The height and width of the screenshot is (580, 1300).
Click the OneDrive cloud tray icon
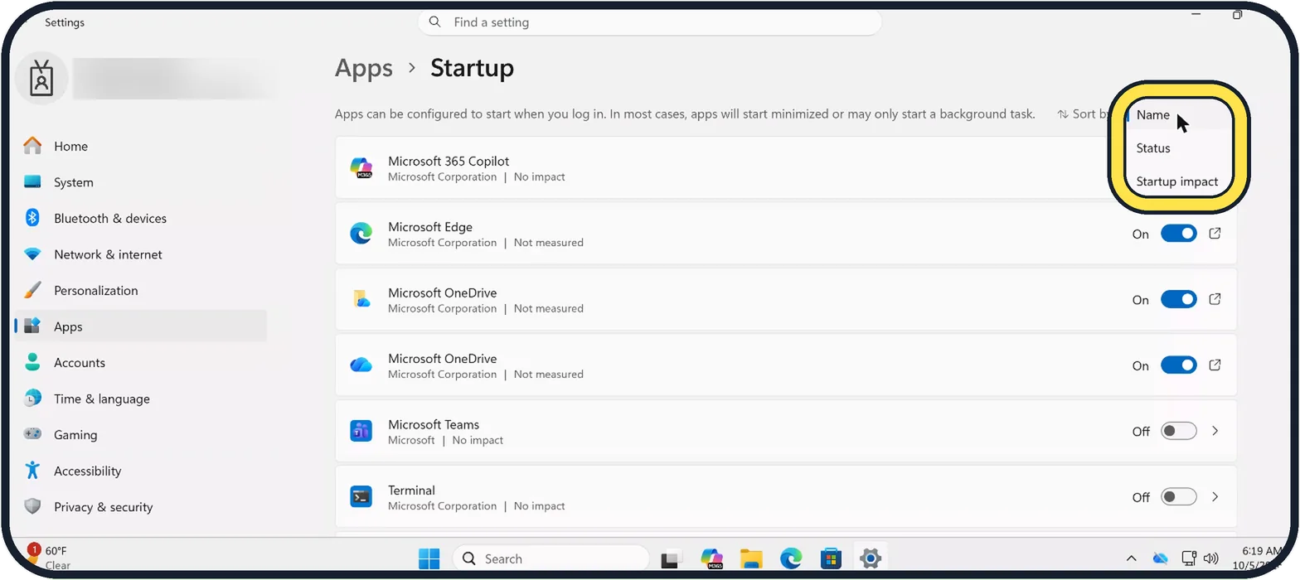tap(1160, 558)
